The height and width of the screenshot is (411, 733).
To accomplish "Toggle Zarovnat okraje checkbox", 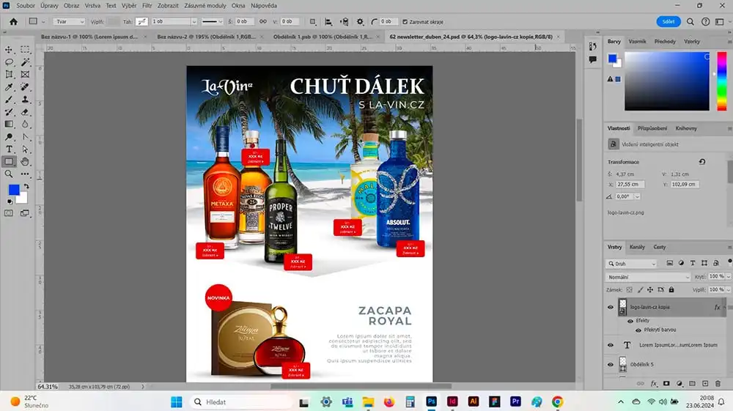I will (x=405, y=21).
